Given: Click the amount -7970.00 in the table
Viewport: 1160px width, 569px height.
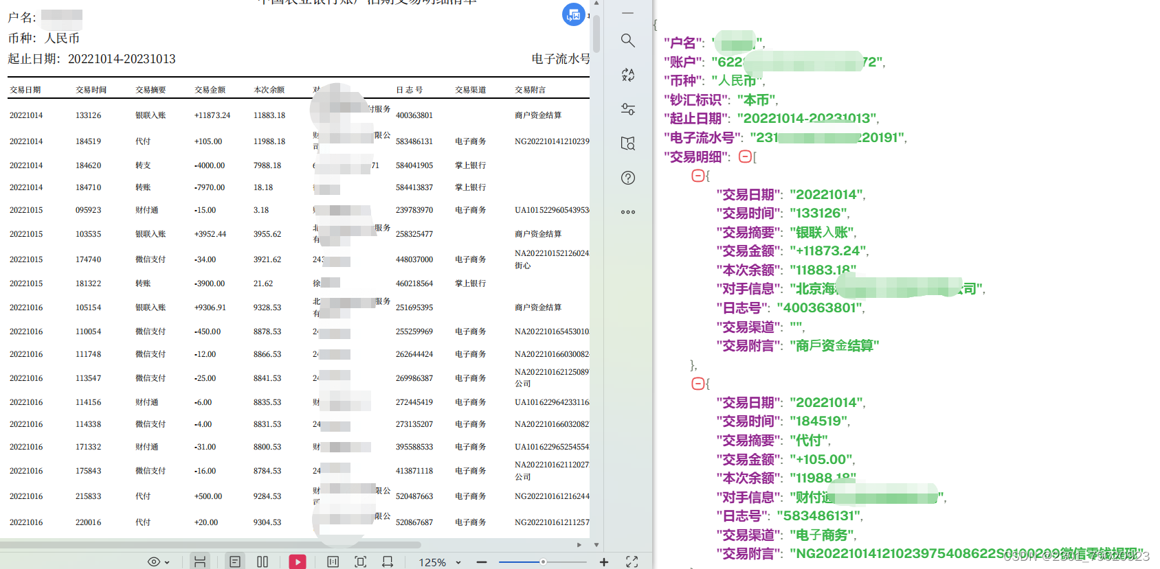Looking at the screenshot, I should 210,187.
